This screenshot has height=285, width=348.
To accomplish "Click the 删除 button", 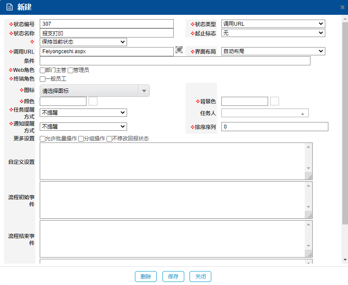I will tap(146, 277).
